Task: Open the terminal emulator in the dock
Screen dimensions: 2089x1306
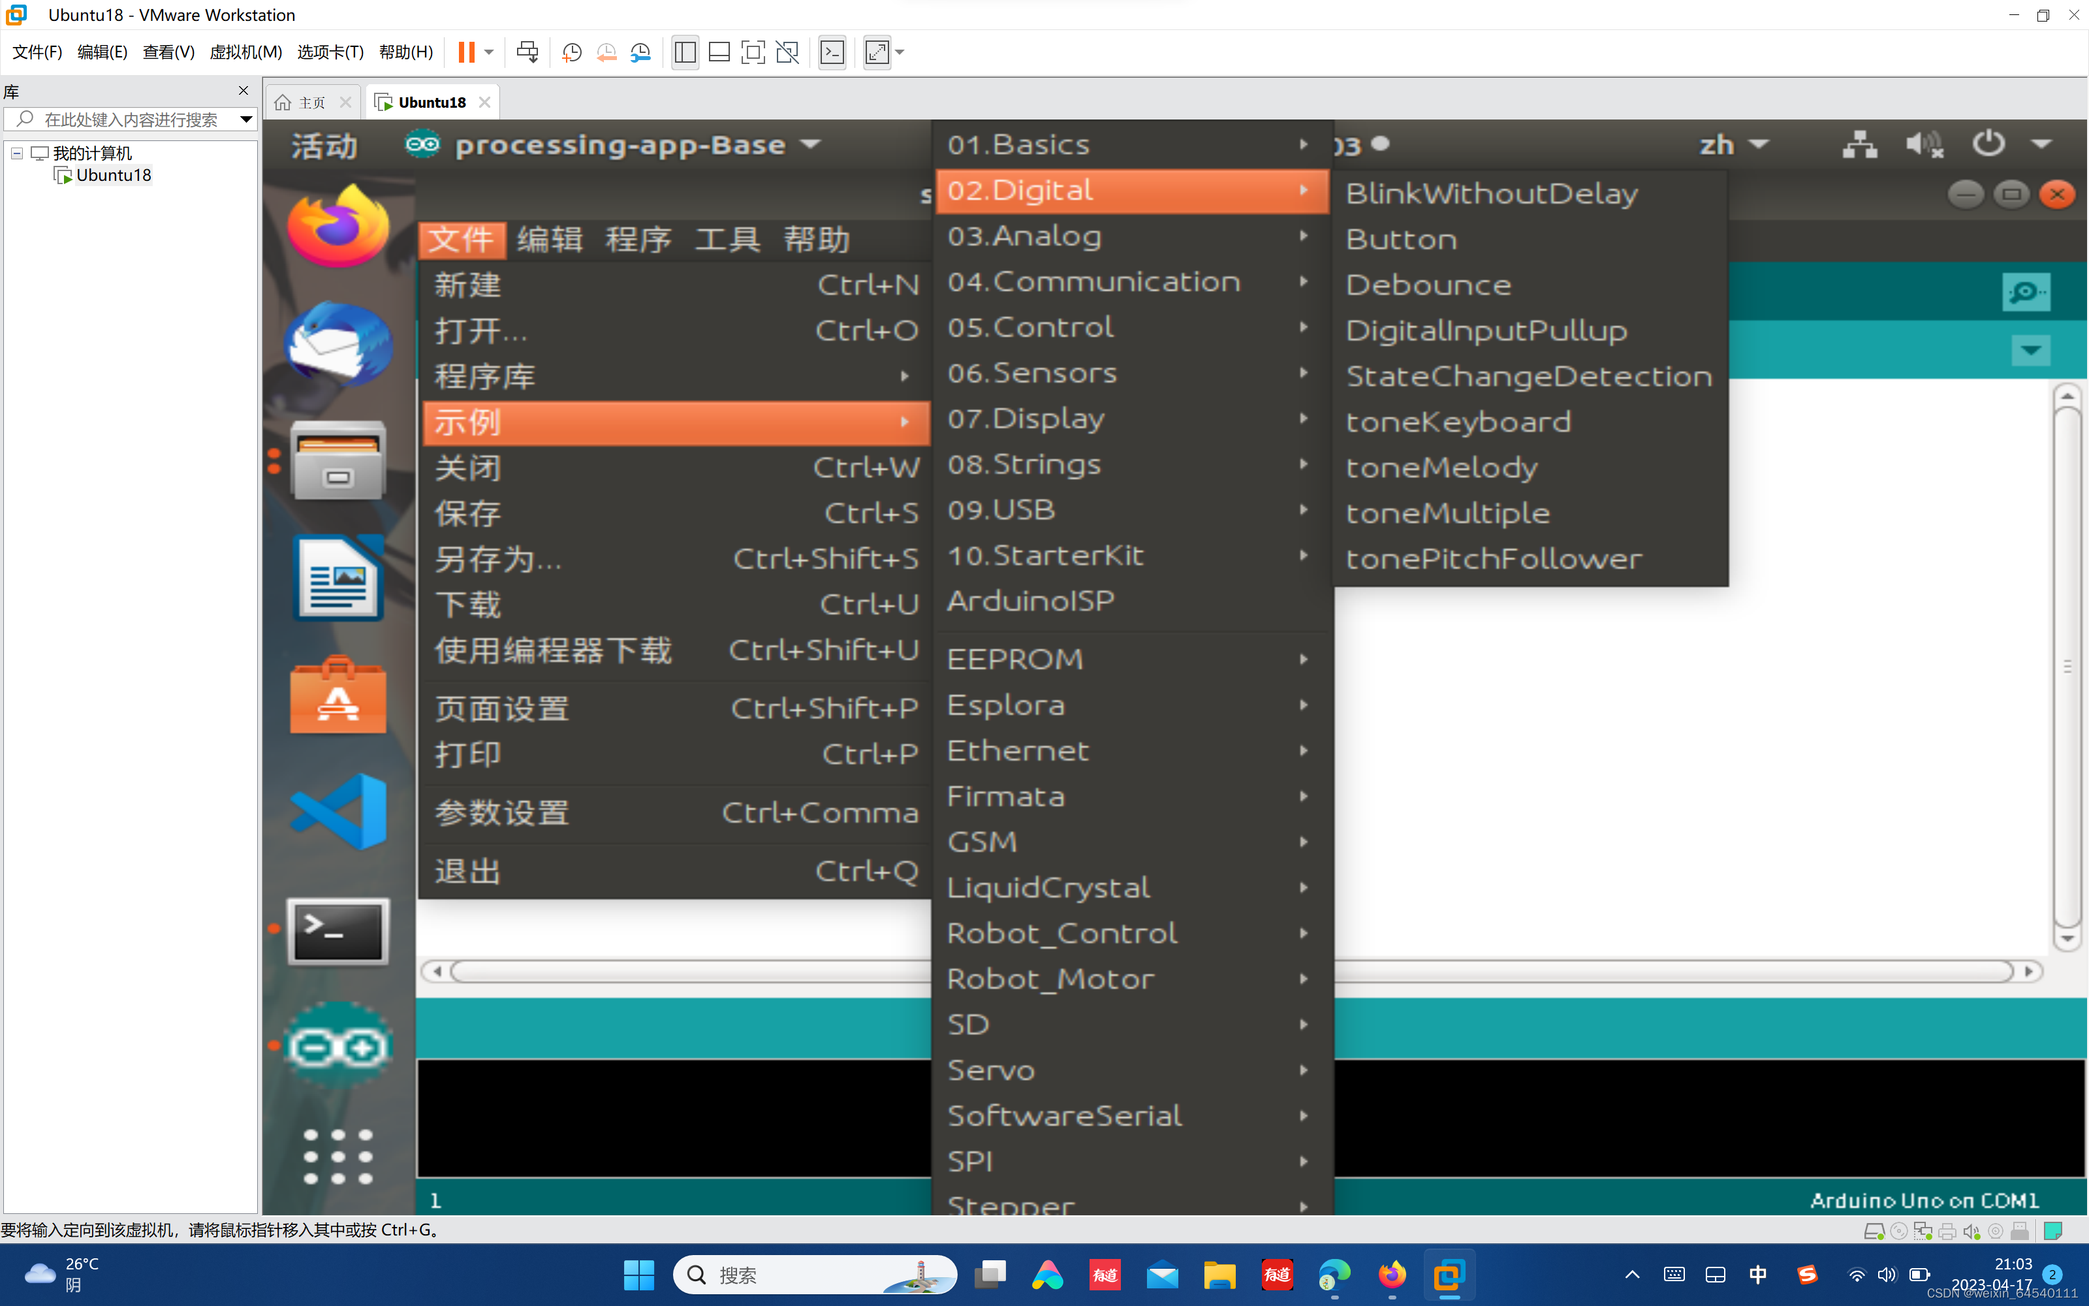Action: coord(337,931)
